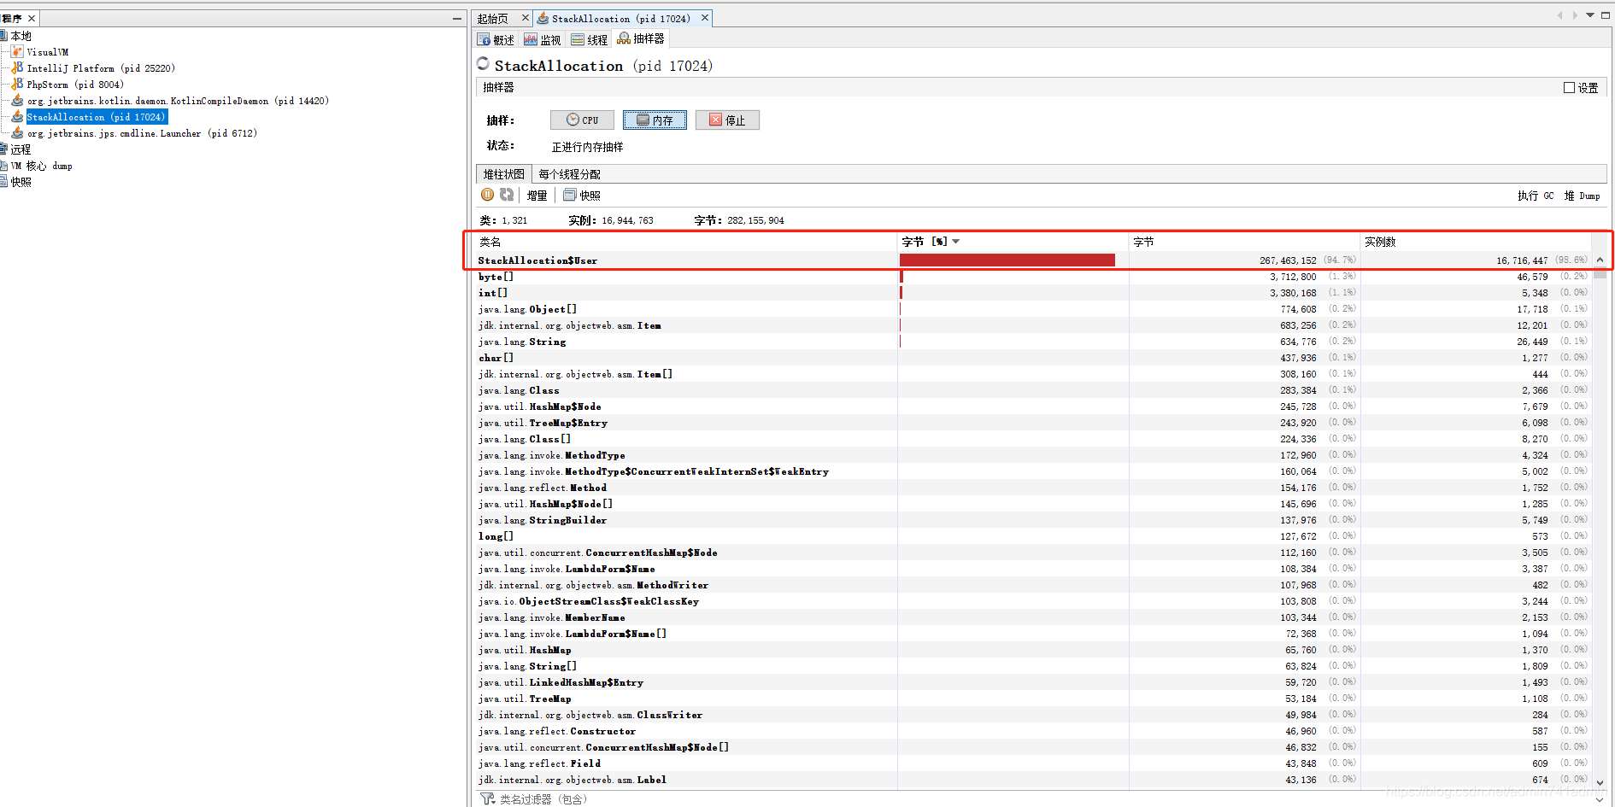Start CPU sampling
Viewport: 1615px width, 807px height.
582,120
